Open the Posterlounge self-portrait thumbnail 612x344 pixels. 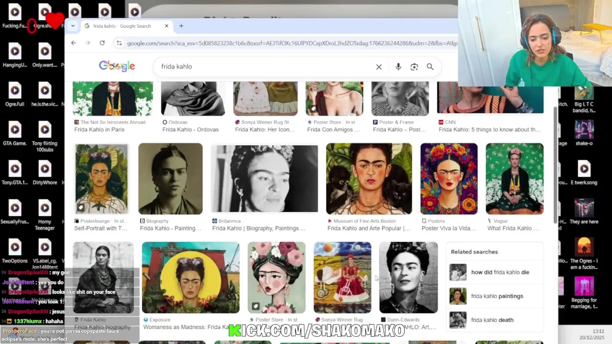pyautogui.click(x=101, y=178)
